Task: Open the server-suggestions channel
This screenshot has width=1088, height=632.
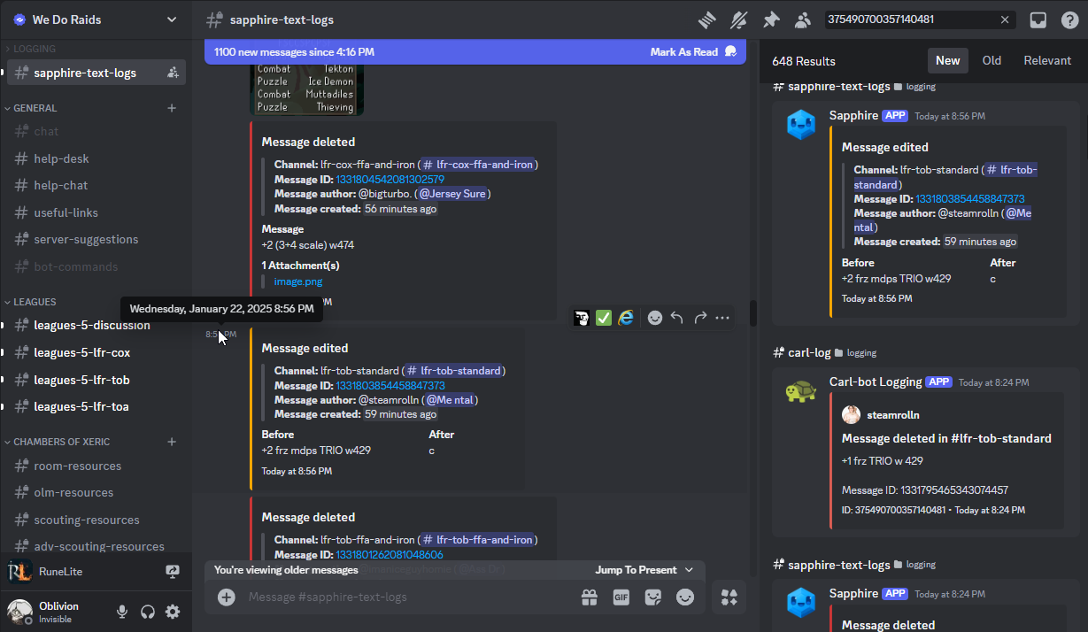Action: pyautogui.click(x=96, y=239)
